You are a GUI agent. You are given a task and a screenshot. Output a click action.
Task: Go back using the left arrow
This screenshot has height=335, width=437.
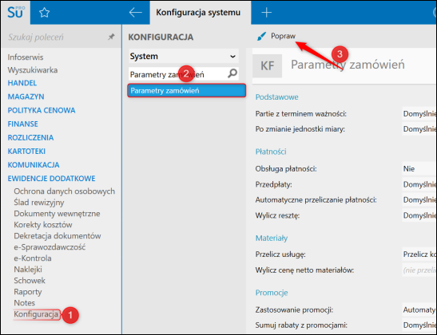click(136, 13)
